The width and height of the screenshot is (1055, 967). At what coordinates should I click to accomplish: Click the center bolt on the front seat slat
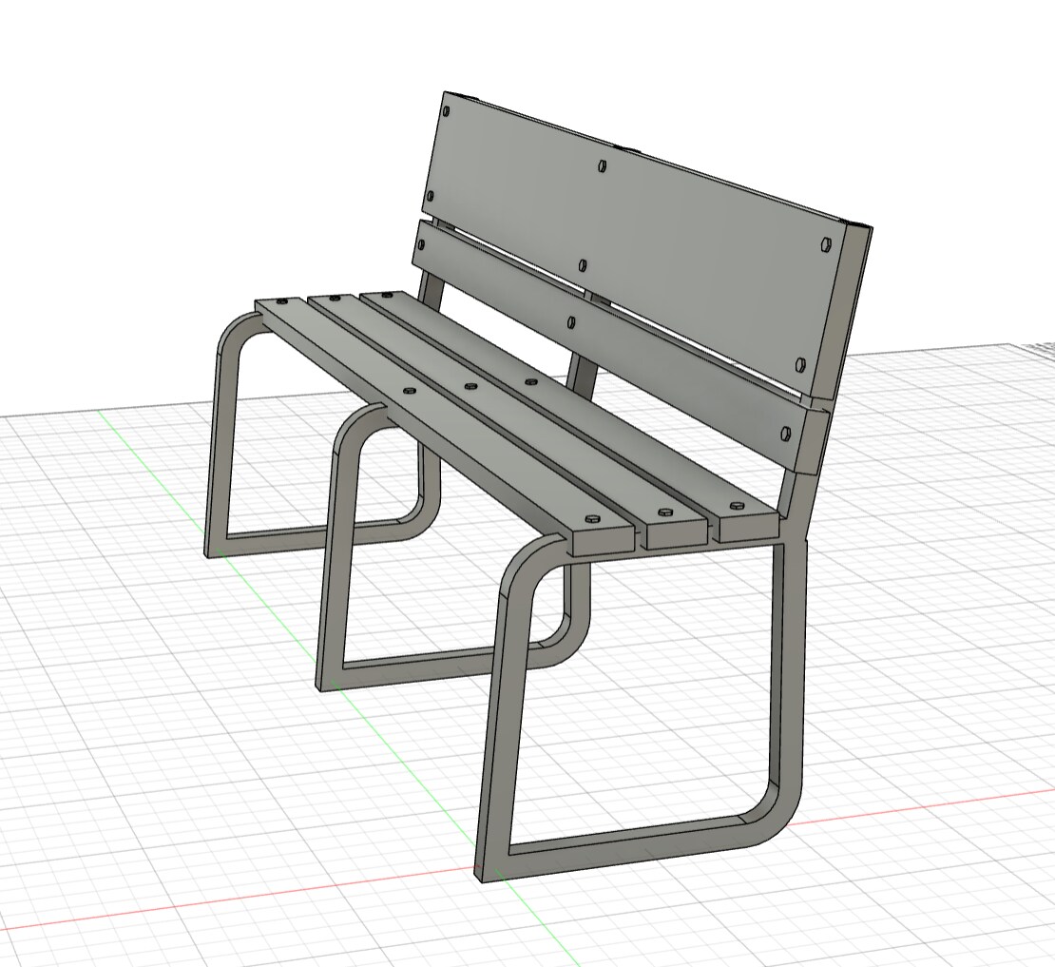pos(408,390)
